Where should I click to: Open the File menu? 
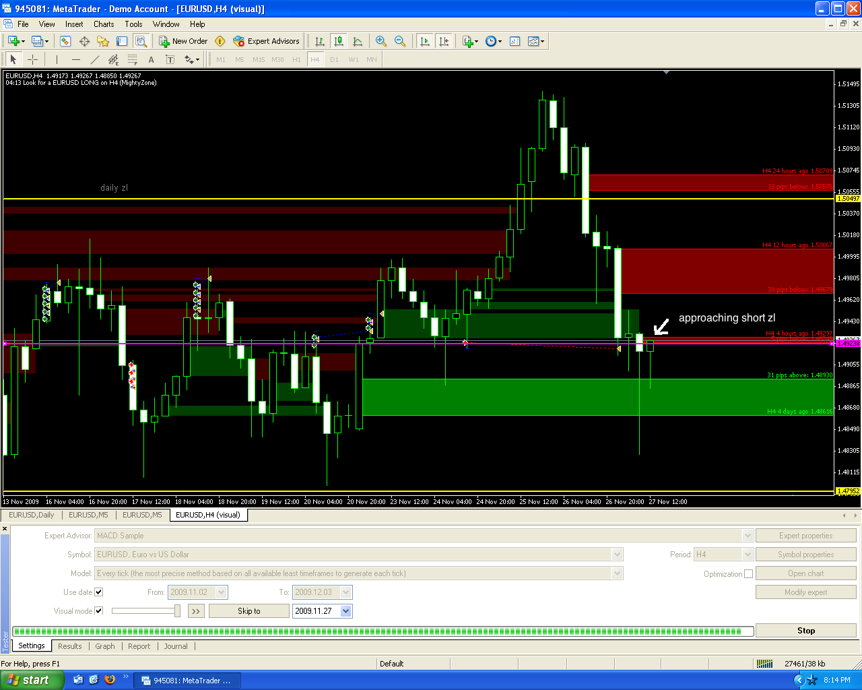pos(23,24)
